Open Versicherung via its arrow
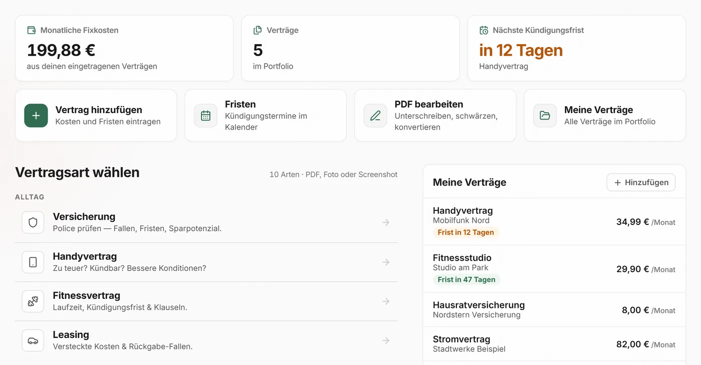The height and width of the screenshot is (365, 701). 386,222
